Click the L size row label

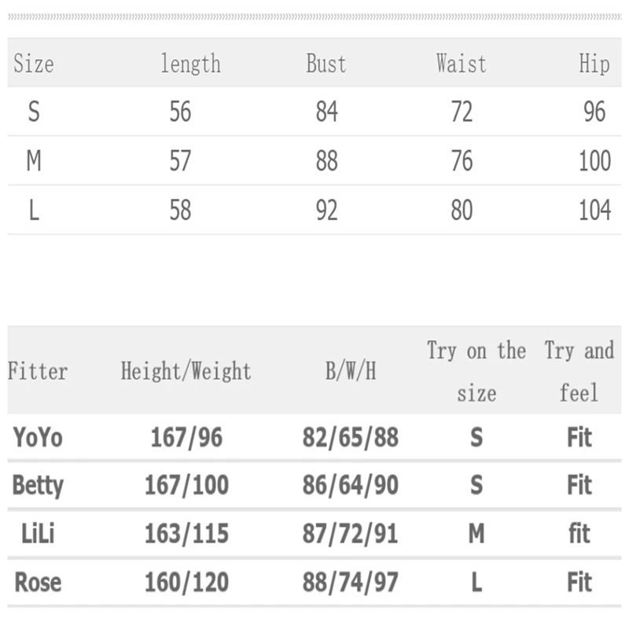34,211
